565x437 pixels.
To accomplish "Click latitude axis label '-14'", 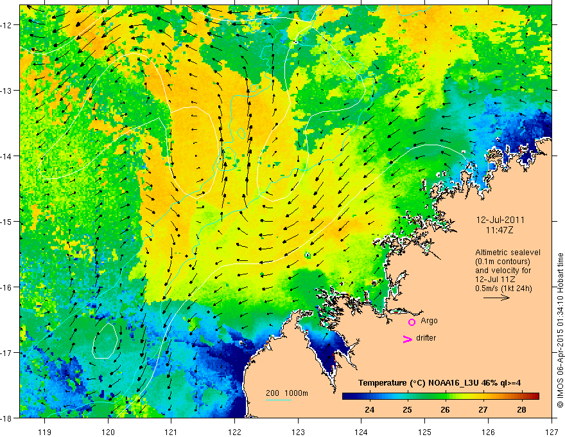I will tap(7, 156).
